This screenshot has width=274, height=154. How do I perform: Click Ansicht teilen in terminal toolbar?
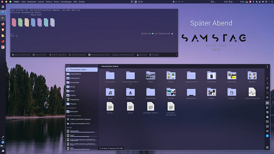pos(39,55)
